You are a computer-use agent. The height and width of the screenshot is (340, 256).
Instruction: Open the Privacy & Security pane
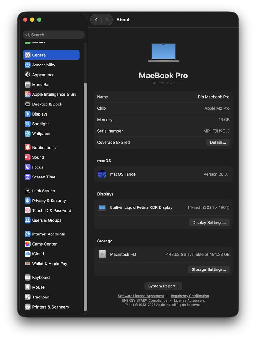coord(49,201)
